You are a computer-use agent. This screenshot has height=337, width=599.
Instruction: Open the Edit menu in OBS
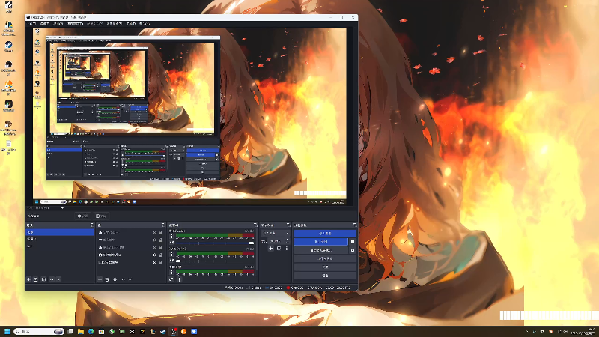point(44,24)
